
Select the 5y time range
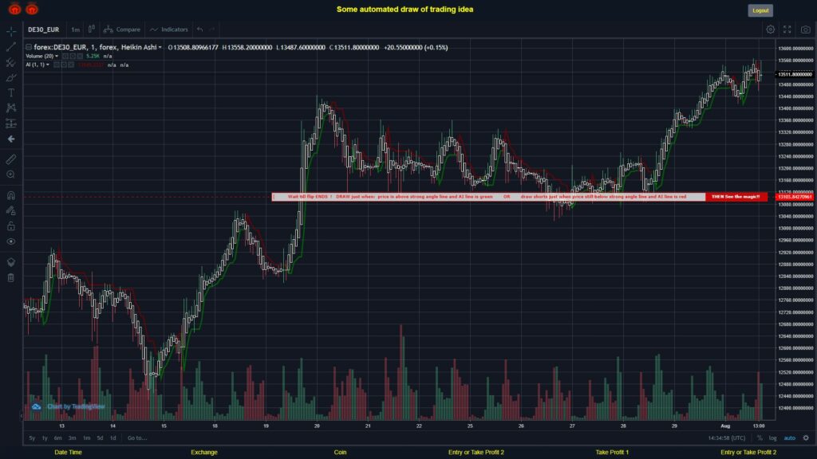click(x=32, y=437)
